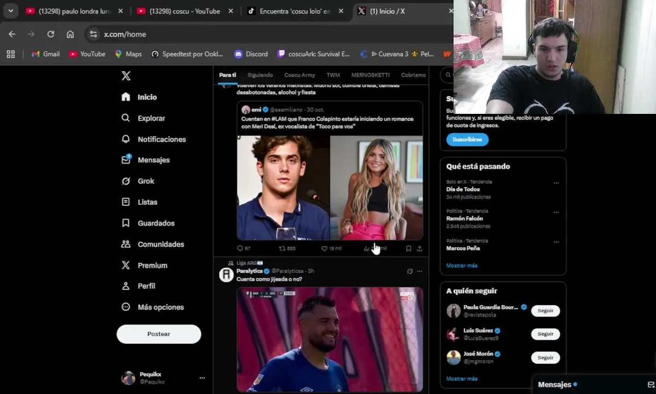Open Listas from sidebar

click(139, 202)
